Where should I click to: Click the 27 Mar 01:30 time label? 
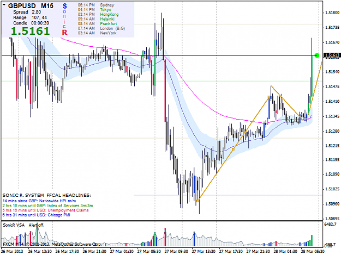(x=122, y=251)
